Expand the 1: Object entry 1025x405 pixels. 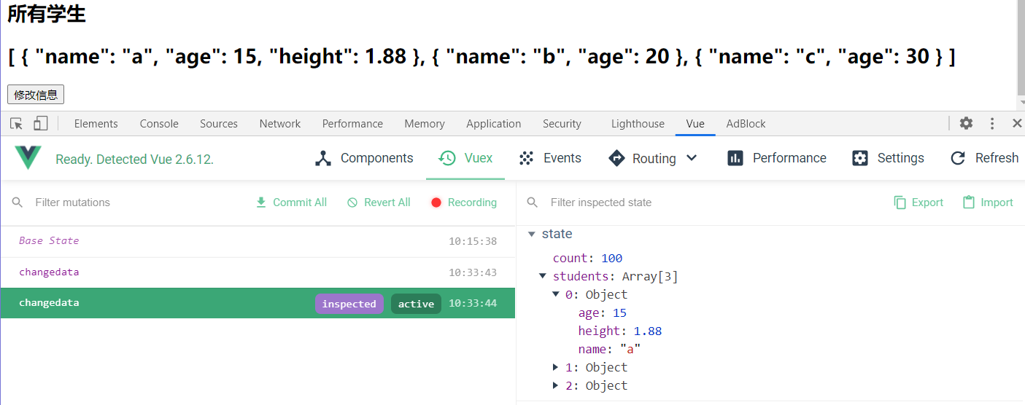[x=556, y=367]
